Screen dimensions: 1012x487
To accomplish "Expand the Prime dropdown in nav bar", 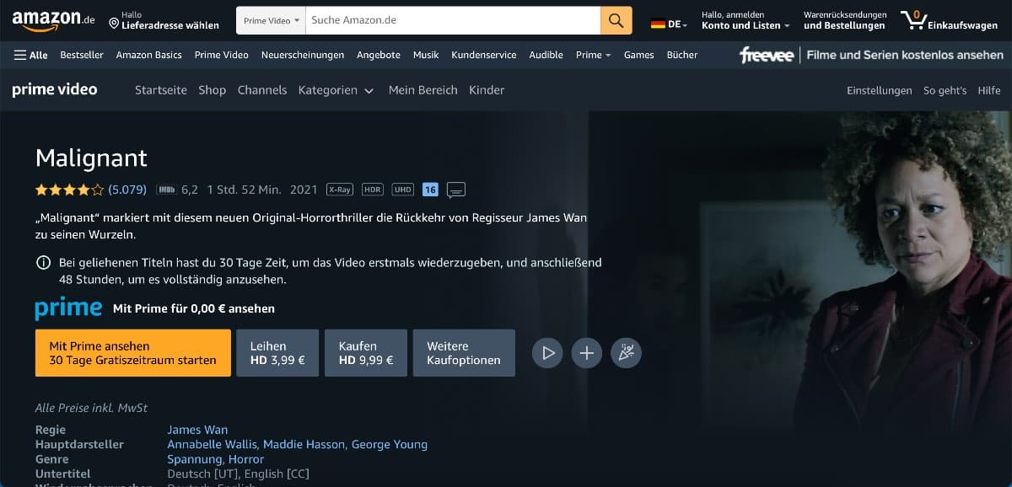I will (x=594, y=55).
